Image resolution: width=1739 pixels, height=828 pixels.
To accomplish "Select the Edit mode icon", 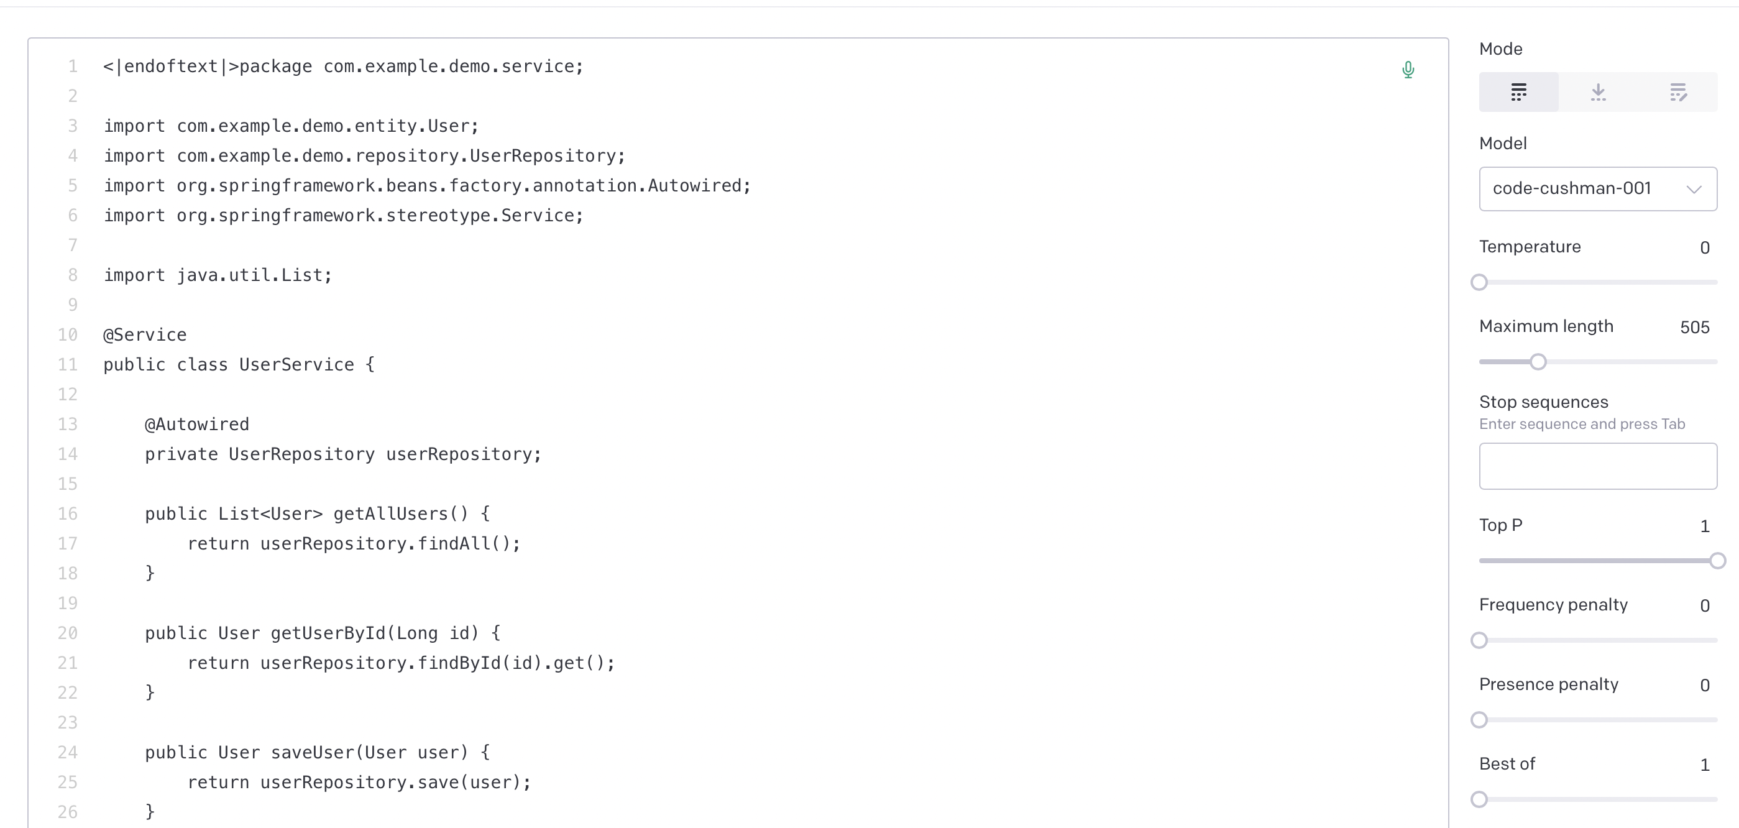I will 1677,92.
